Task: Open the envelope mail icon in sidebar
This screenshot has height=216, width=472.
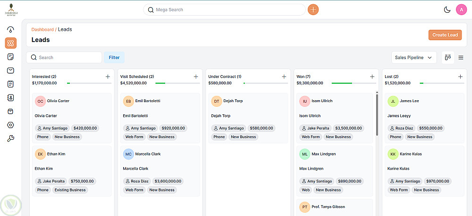Action: 10,70
